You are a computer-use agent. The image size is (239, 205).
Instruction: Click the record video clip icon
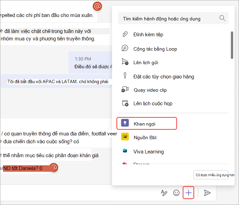(x=125, y=89)
